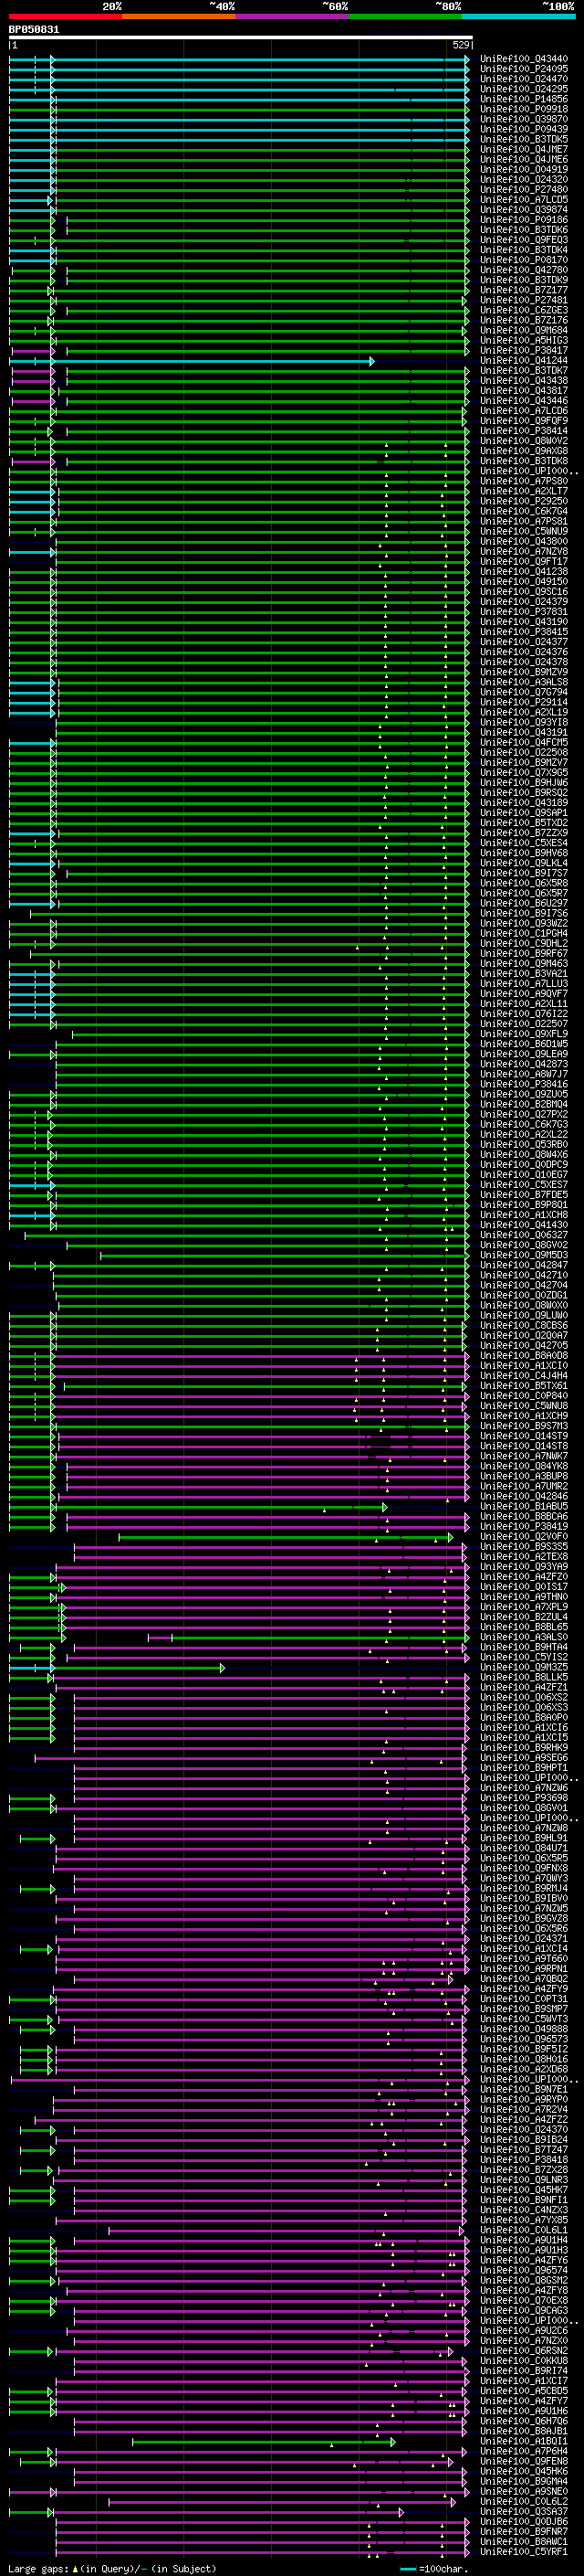Image resolution: width=584 pixels, height=2576 pixels.
Task: Open hit UniRef100_P24095
Action: point(524,69)
